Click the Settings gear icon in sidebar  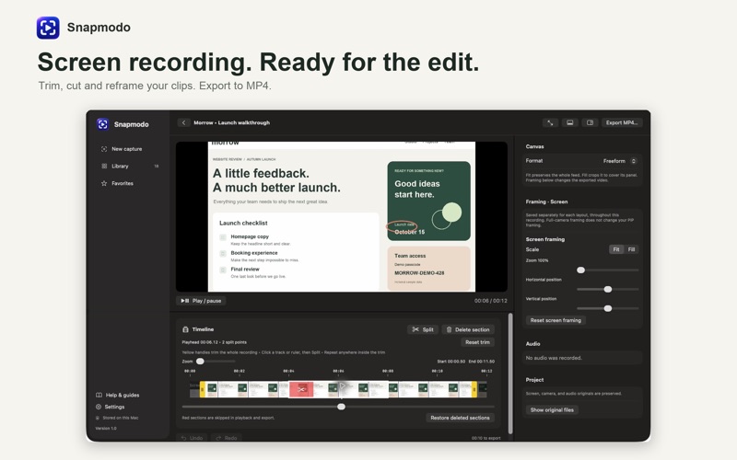pos(99,407)
